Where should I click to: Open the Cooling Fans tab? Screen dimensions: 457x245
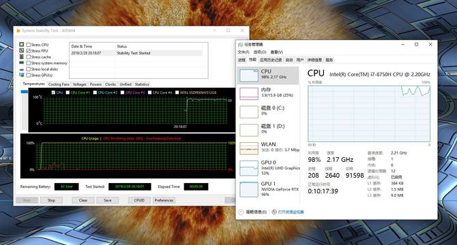[59, 84]
